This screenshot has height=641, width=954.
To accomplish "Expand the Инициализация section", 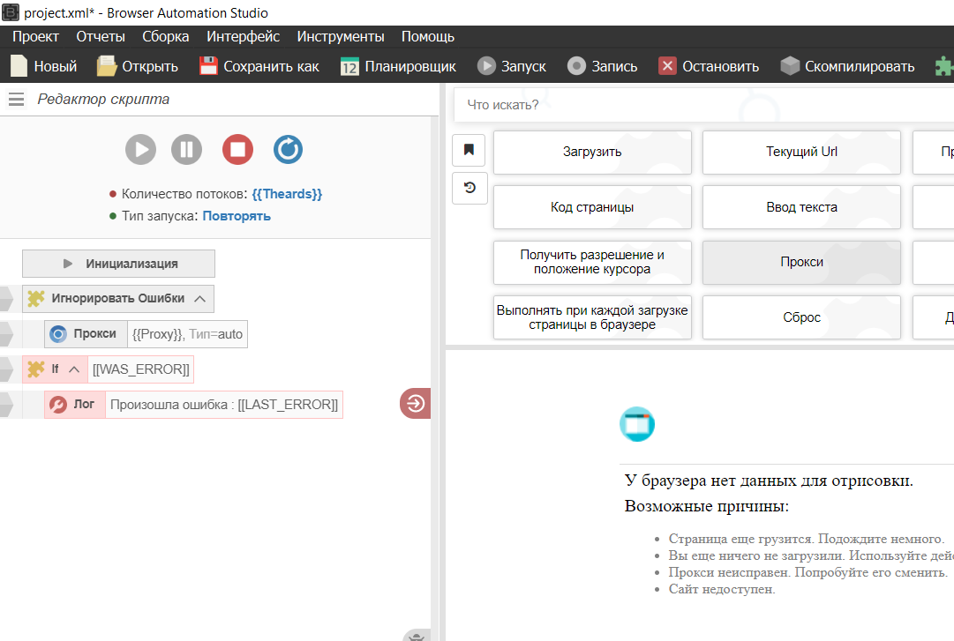I will [x=118, y=264].
